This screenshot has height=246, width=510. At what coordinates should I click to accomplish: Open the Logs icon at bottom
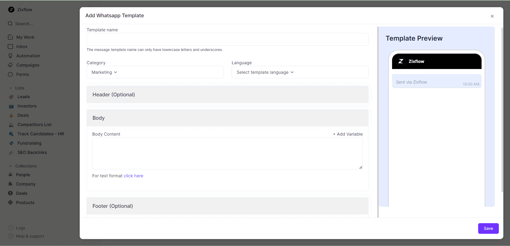11,228
